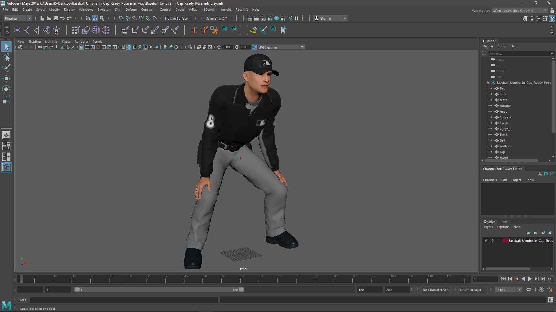Toggle auto keyframe icon
This screenshot has height=312, width=556.
click(541, 289)
